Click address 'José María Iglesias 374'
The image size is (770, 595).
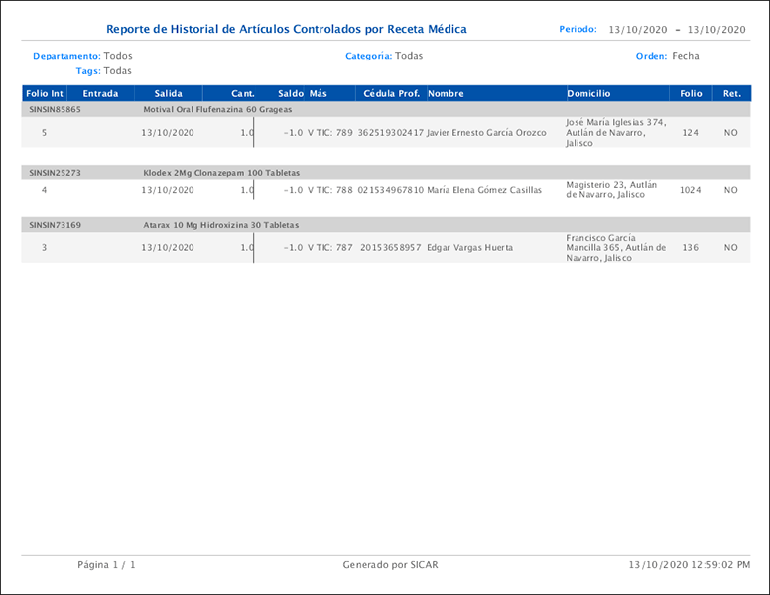click(616, 122)
